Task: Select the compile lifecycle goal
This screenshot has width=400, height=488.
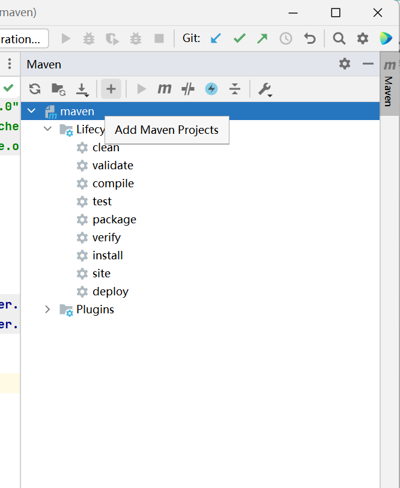Action: (x=113, y=183)
